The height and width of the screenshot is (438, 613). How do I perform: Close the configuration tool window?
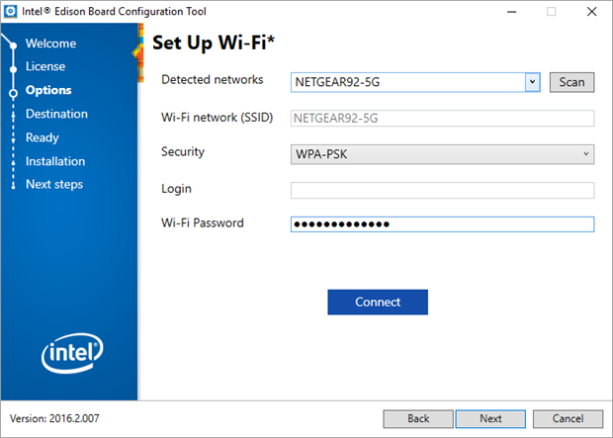tap(591, 12)
